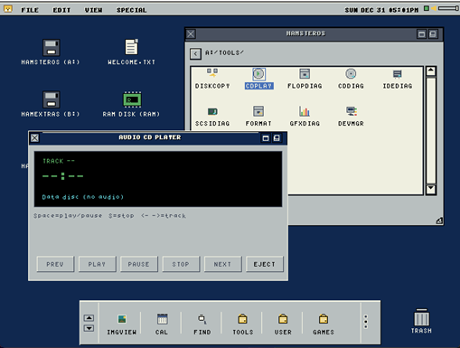Click the STOP button in CD player
Image resolution: width=460 pixels, height=348 pixels.
[181, 264]
